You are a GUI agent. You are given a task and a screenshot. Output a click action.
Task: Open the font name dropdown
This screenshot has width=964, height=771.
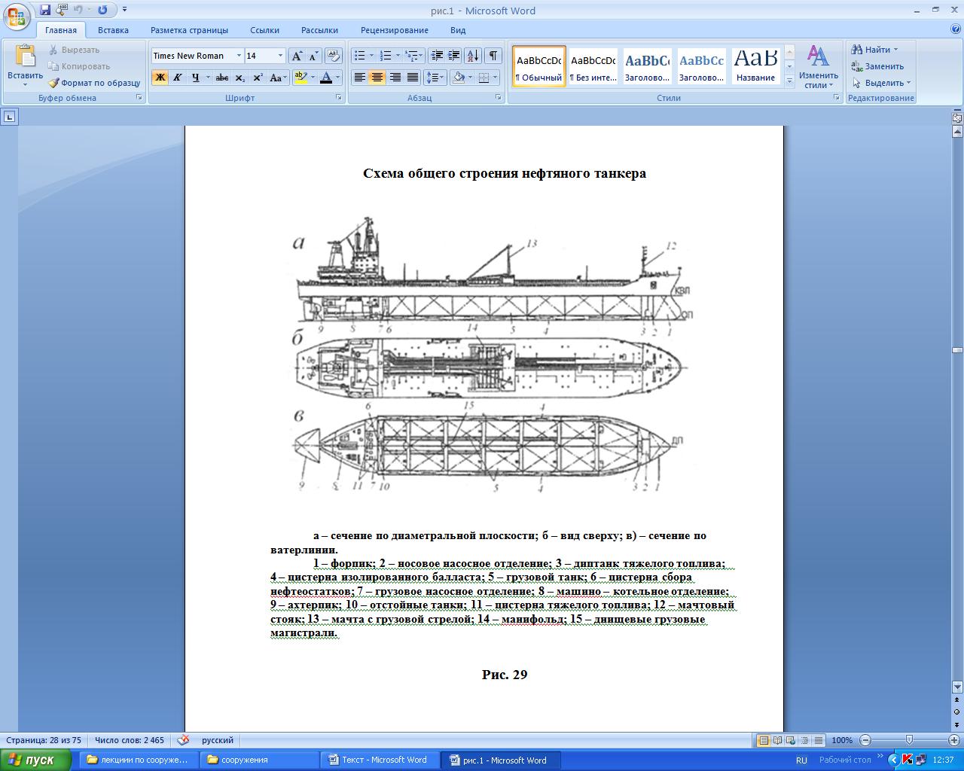click(x=239, y=56)
